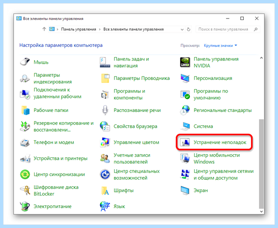Open Учетные записи пользователей icon
Viewport: 278px width, 228px height.
pos(105,158)
